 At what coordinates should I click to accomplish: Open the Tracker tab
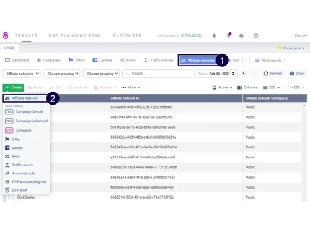pos(26,35)
